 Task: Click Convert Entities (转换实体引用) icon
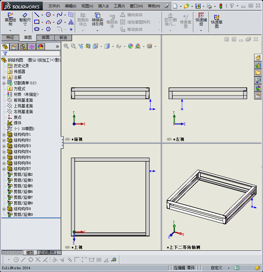97,15
